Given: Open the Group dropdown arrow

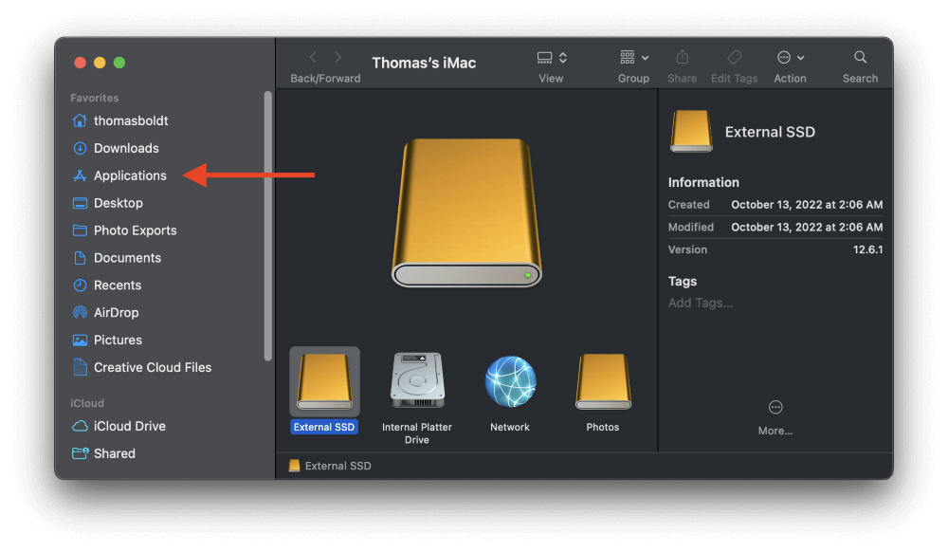Looking at the screenshot, I should 645,58.
